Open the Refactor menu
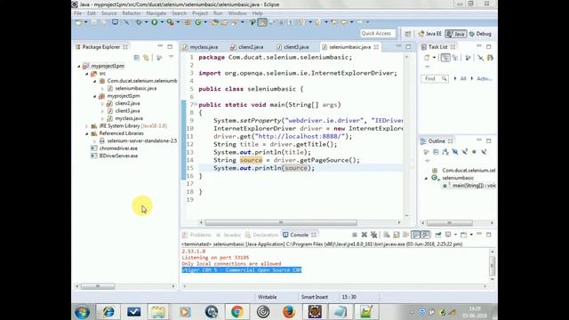The width and height of the screenshot is (569, 320). click(x=132, y=13)
